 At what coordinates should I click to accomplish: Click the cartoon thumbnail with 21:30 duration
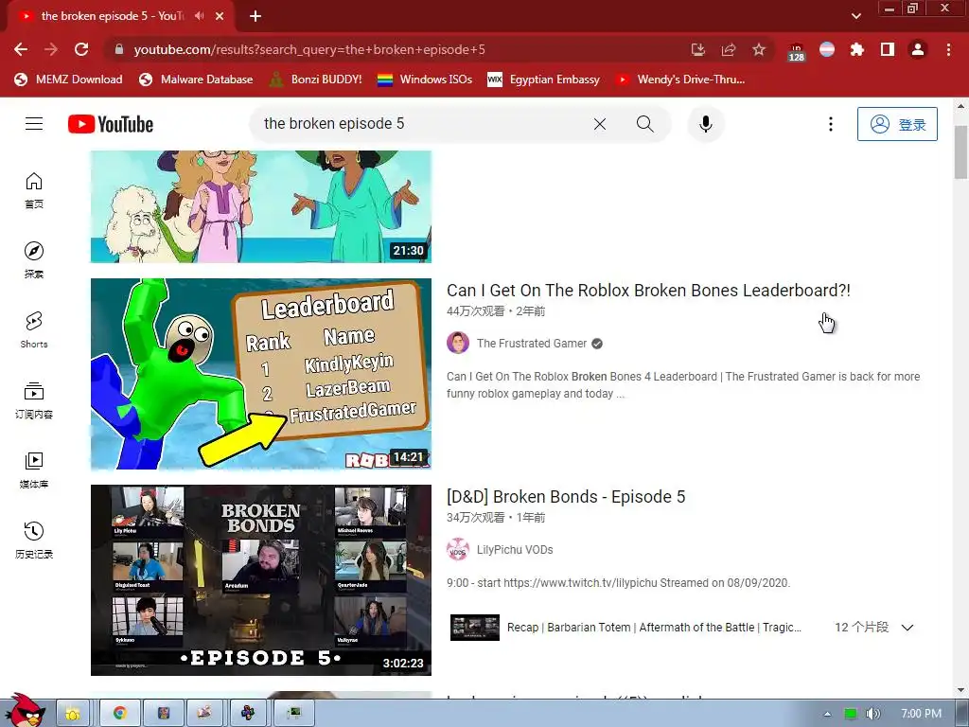(x=261, y=206)
